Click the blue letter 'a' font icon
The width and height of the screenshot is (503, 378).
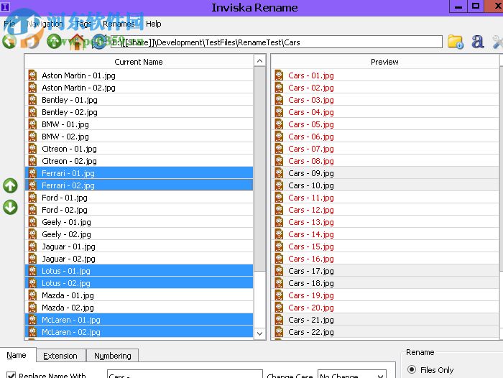point(477,42)
